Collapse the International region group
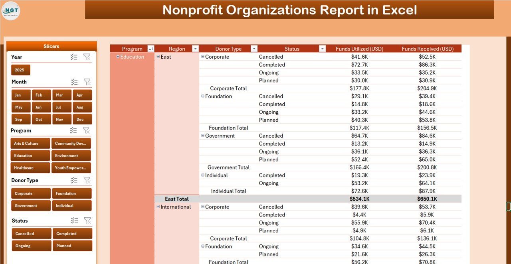The width and height of the screenshot is (511, 264). point(158,207)
